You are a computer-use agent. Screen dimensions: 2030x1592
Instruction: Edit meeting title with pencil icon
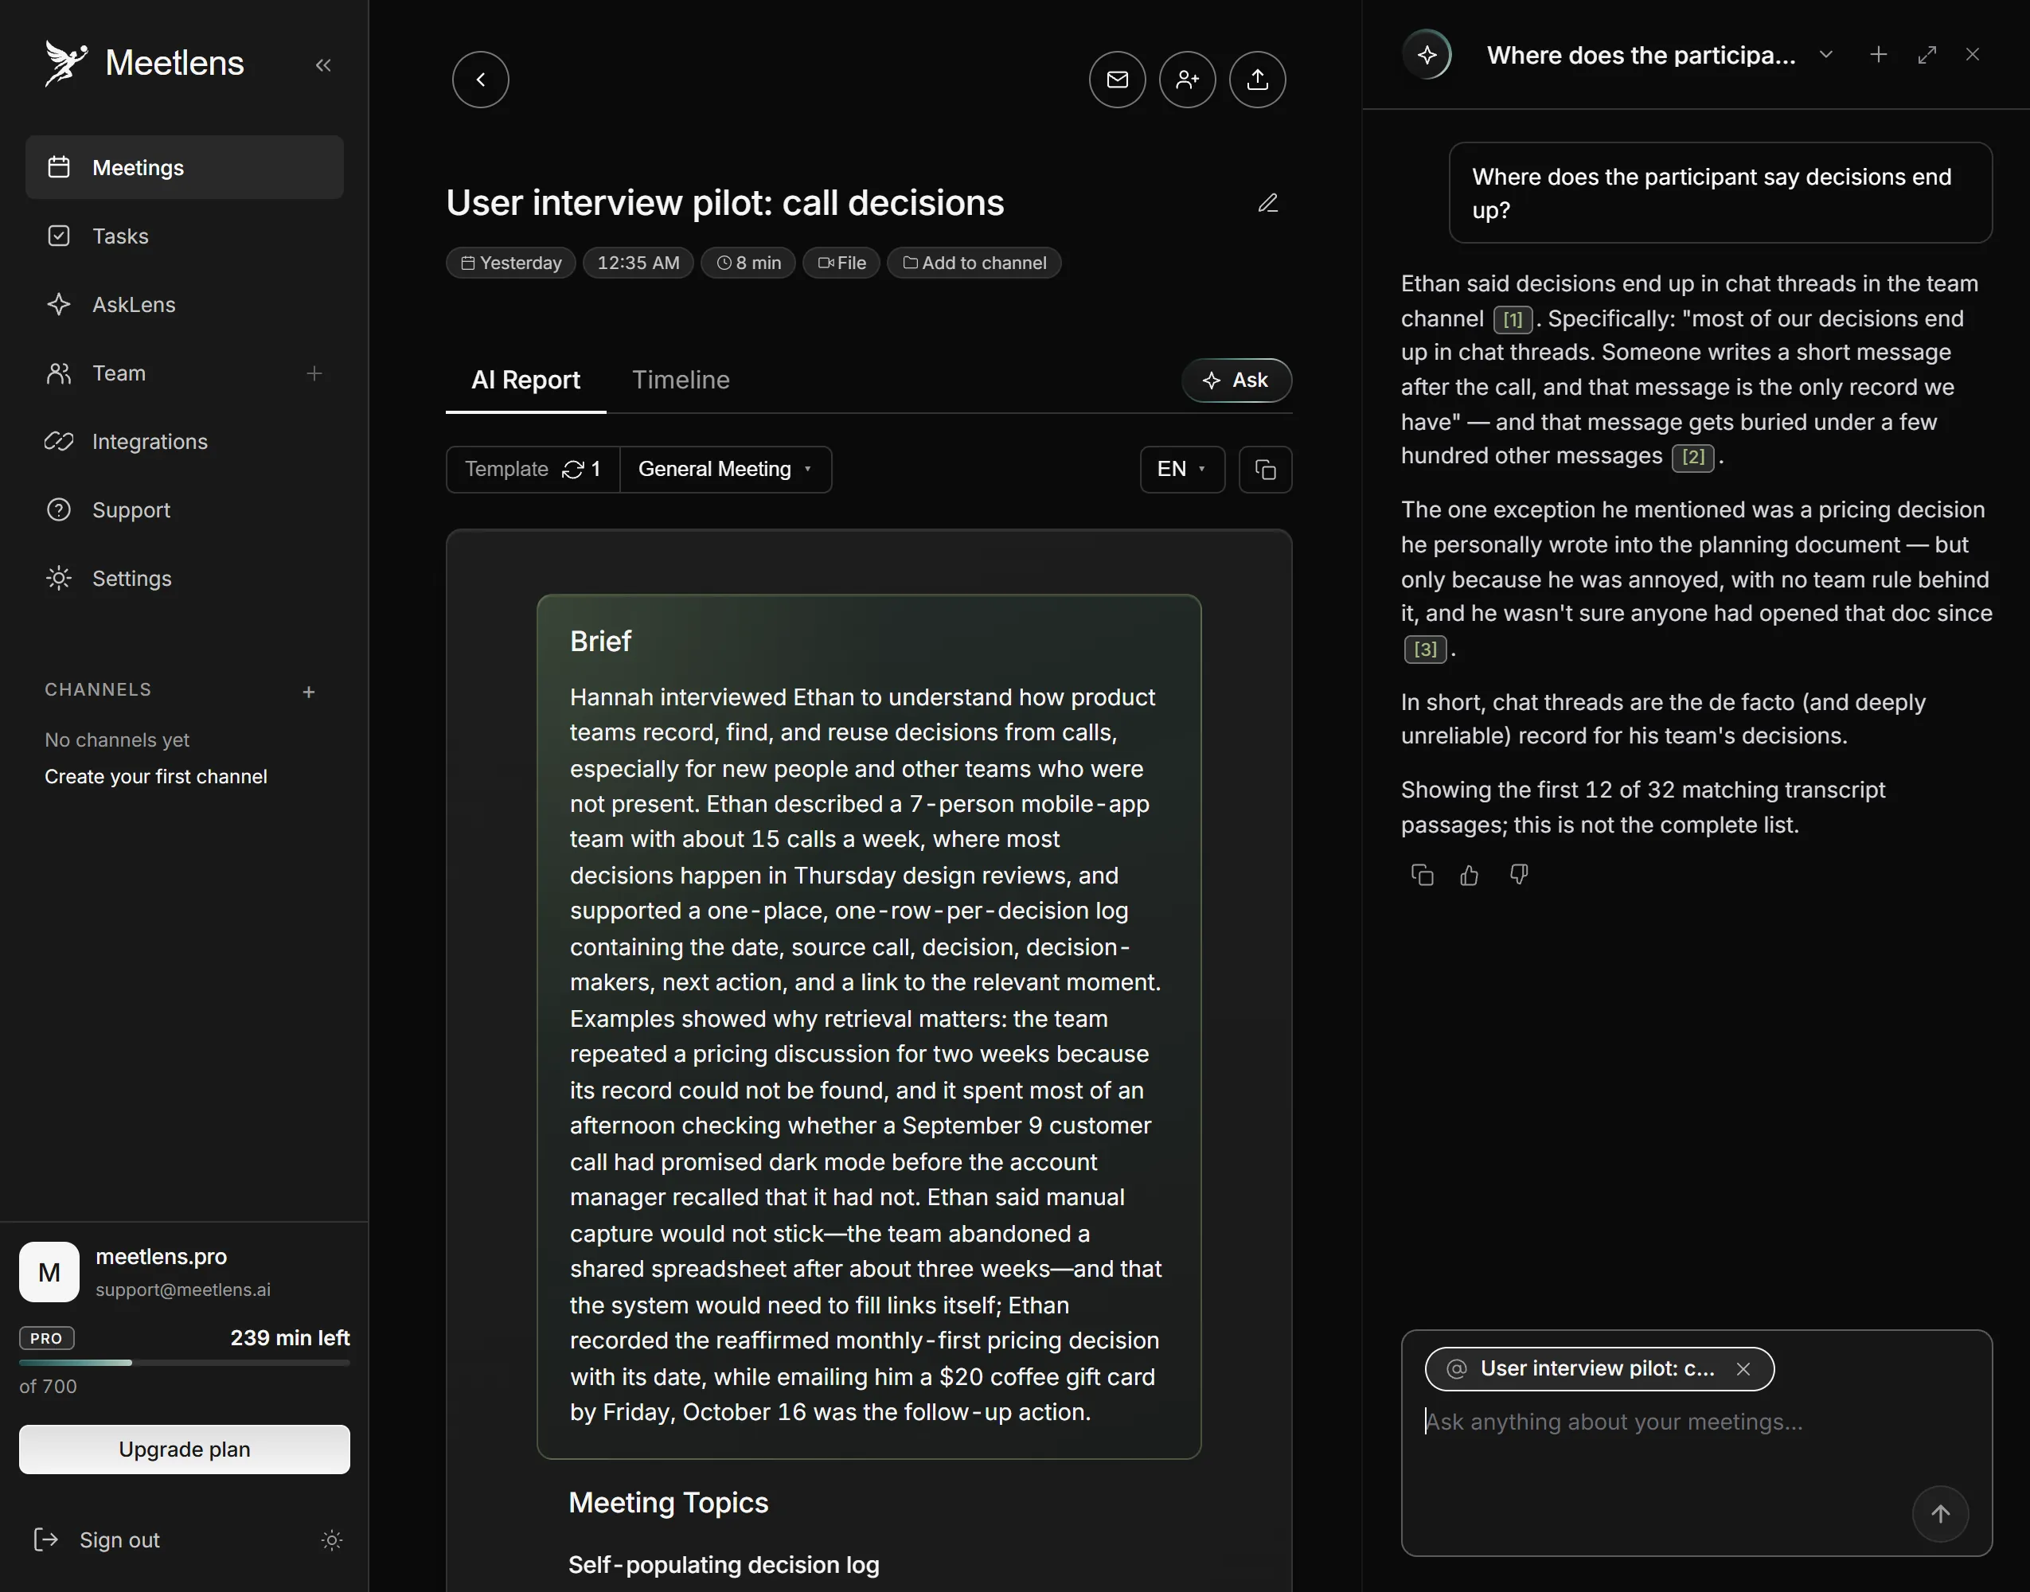click(x=1267, y=203)
